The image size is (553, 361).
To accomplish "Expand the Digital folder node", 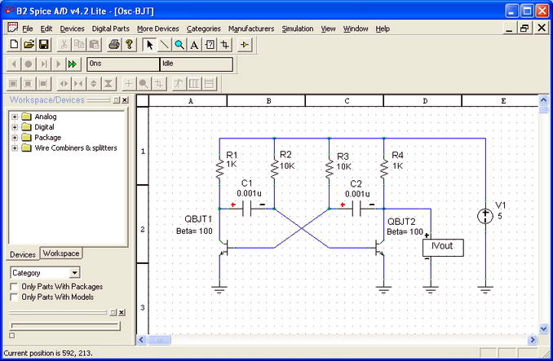I will pyautogui.click(x=15, y=127).
